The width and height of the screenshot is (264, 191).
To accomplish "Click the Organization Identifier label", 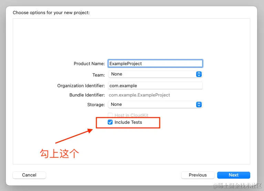I will 81,86.
